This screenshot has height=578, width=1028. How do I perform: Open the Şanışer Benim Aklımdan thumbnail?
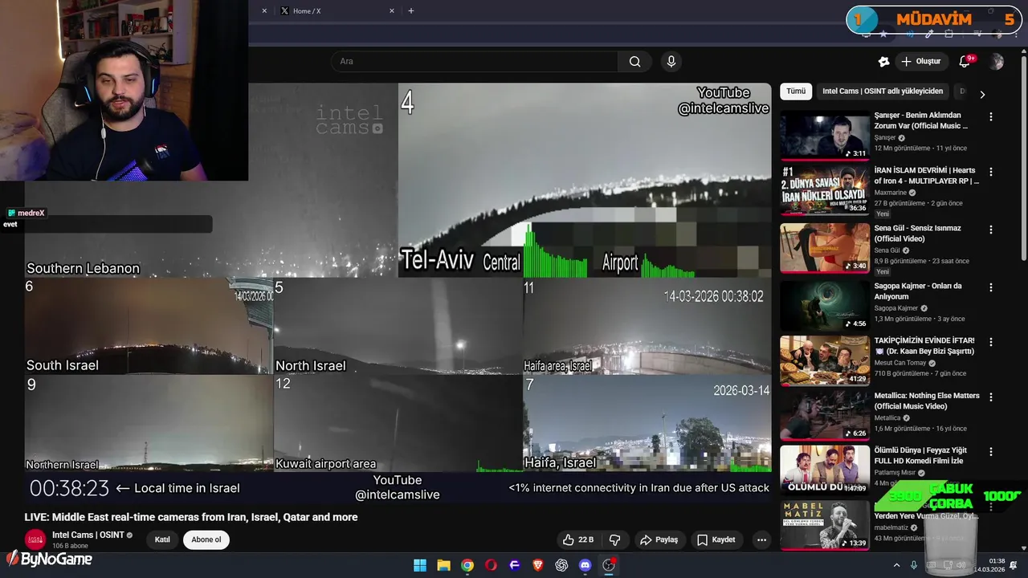coord(825,135)
